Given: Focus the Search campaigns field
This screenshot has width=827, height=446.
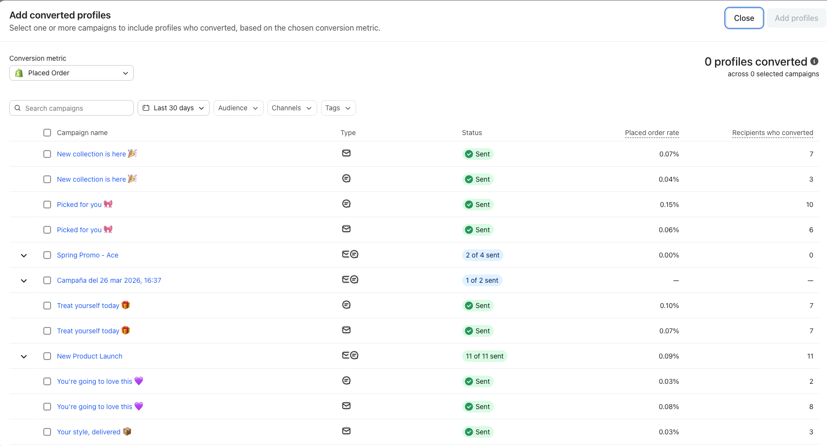Looking at the screenshot, I should click(75, 108).
